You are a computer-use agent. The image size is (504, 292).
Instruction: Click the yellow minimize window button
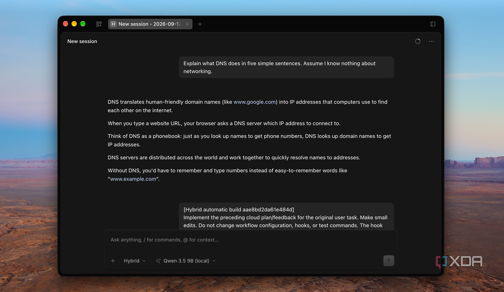coord(74,24)
